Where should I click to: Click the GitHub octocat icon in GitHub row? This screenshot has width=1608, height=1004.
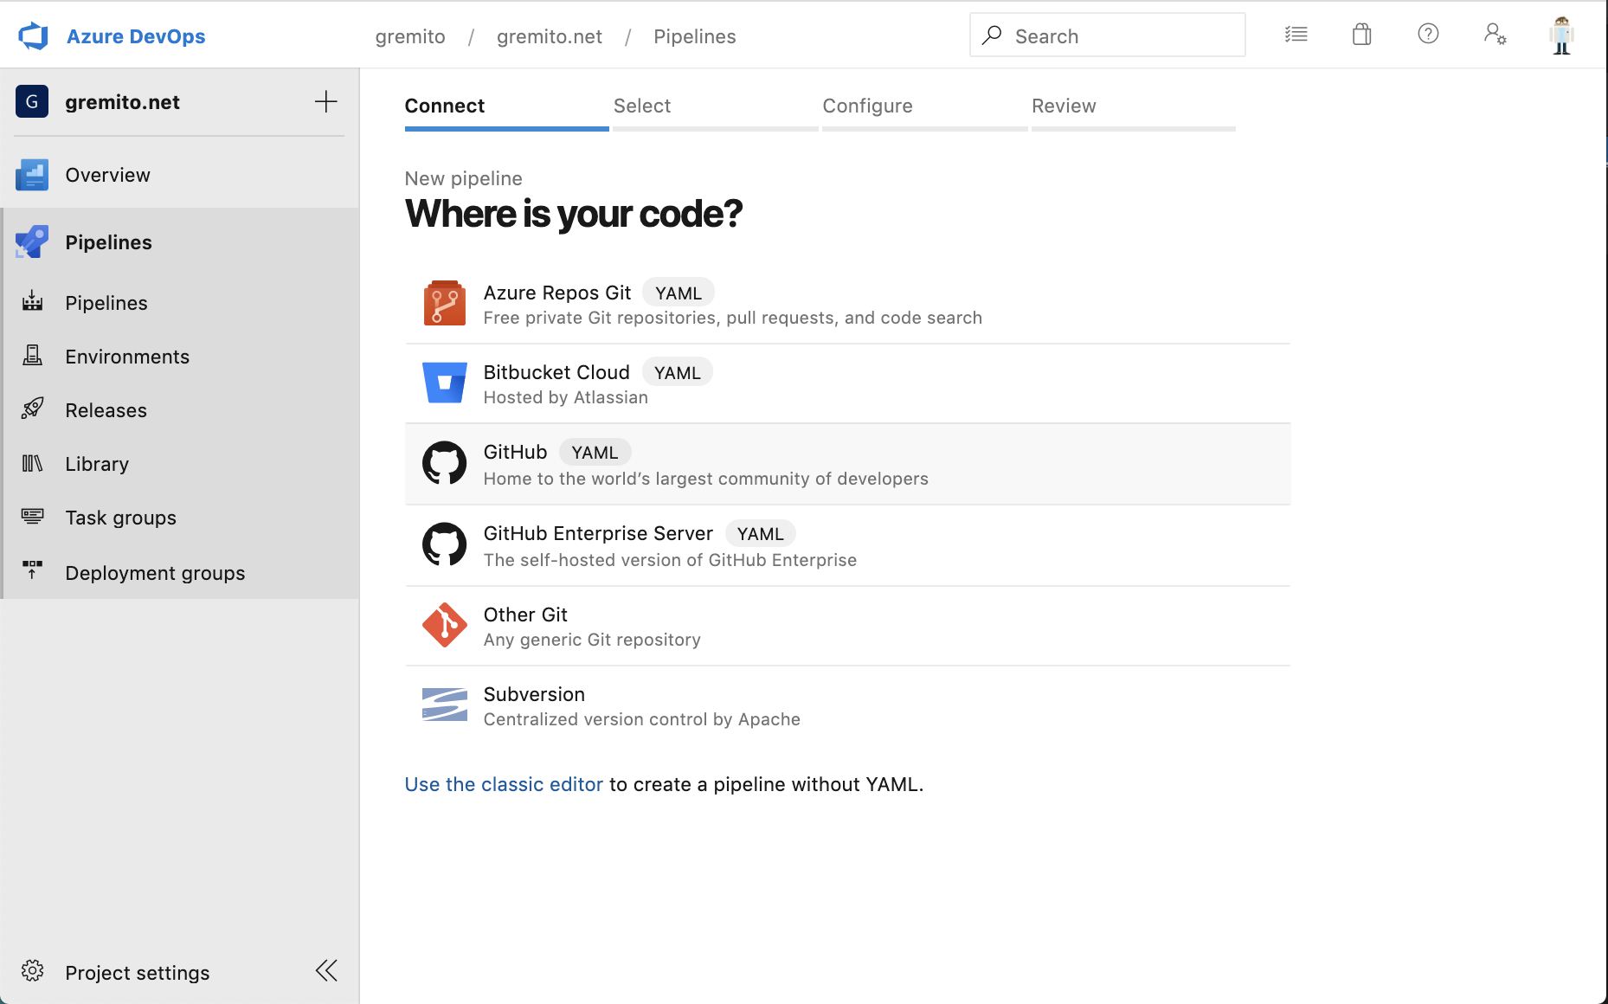445,463
